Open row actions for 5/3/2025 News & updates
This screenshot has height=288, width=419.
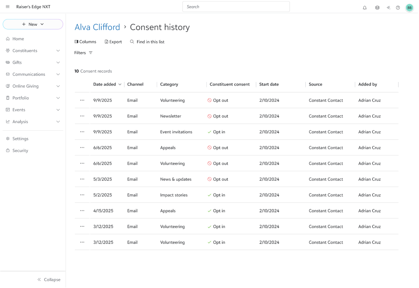point(82,179)
